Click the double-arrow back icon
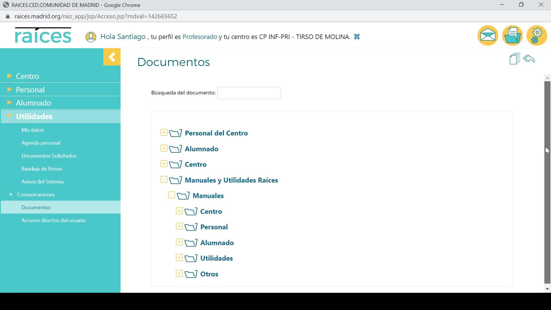The image size is (551, 310). (529, 59)
